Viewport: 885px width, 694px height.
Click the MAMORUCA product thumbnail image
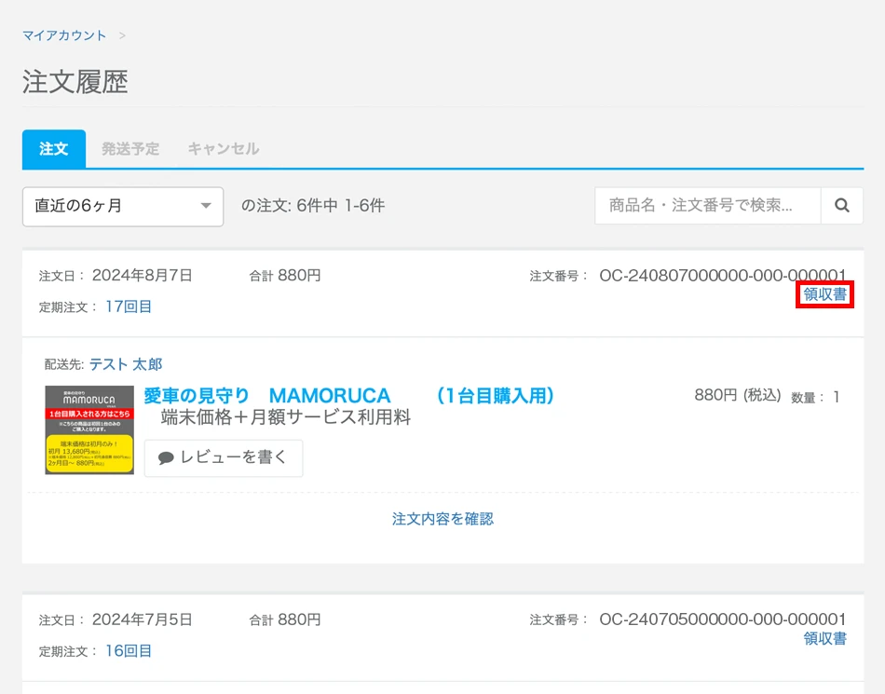coord(88,429)
